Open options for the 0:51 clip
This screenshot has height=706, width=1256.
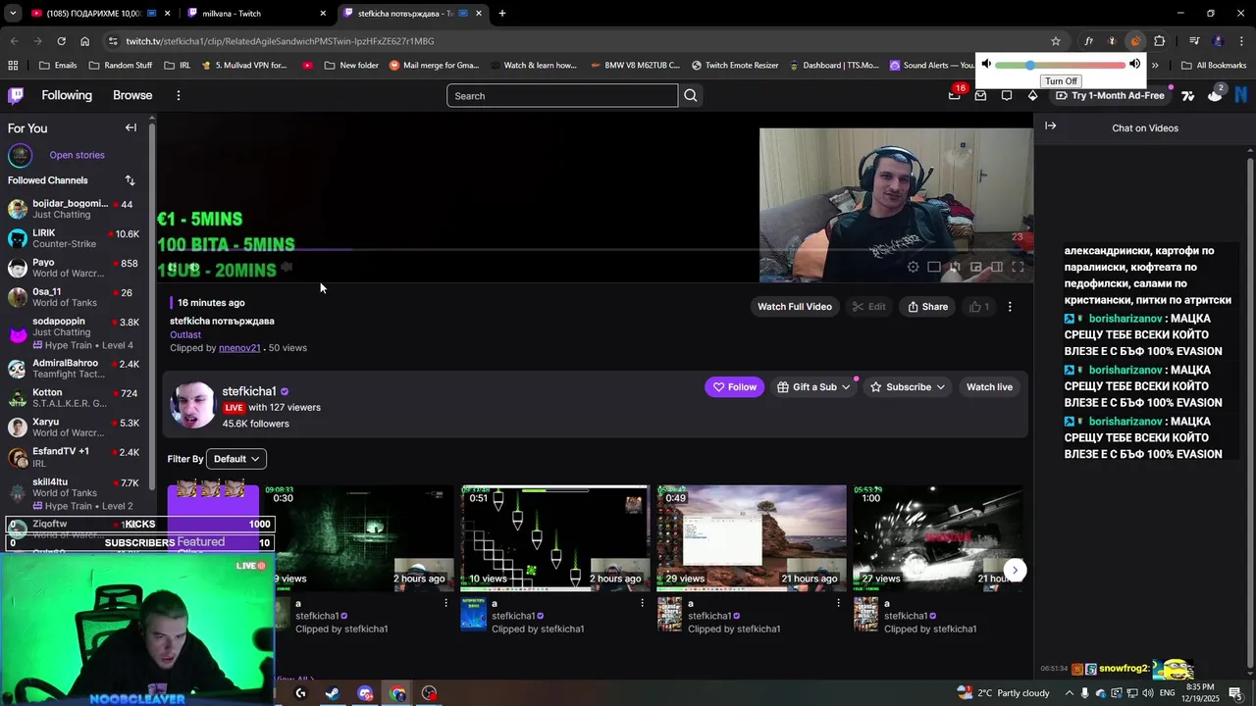click(x=642, y=603)
